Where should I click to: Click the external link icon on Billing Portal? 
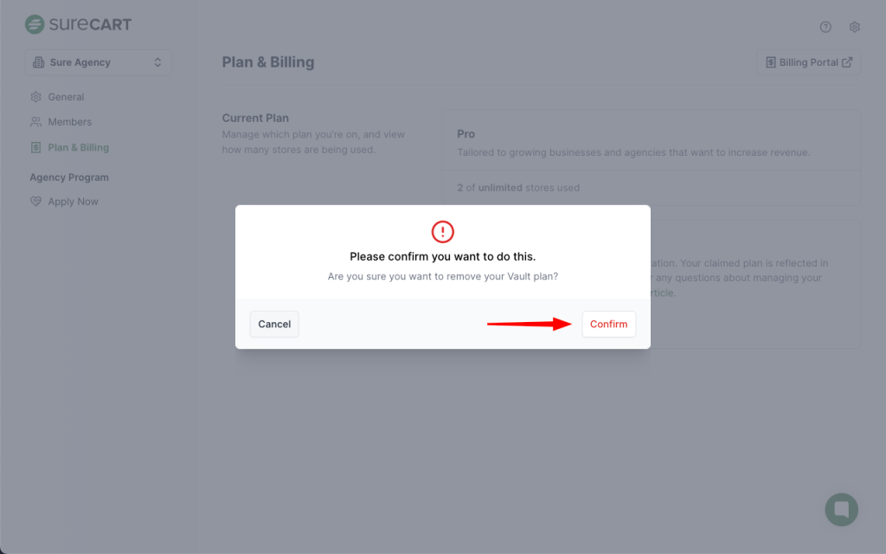[847, 62]
